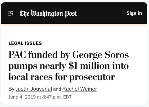This screenshot has height=107, width=149.
Task: Select the word "prosecutor" in the headline
Action: 92,77
